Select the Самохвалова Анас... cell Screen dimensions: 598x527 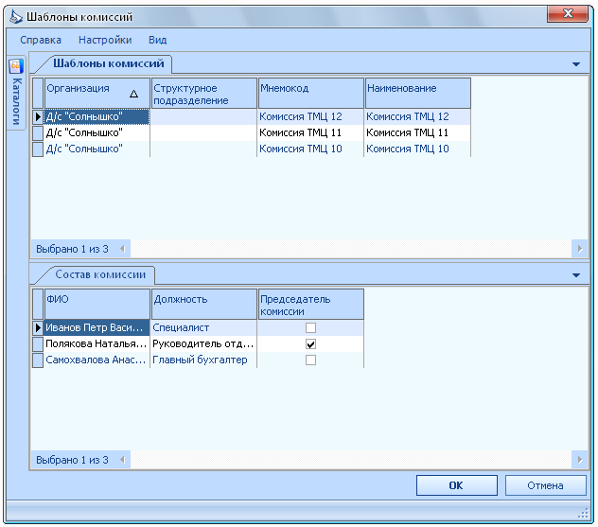click(x=97, y=360)
